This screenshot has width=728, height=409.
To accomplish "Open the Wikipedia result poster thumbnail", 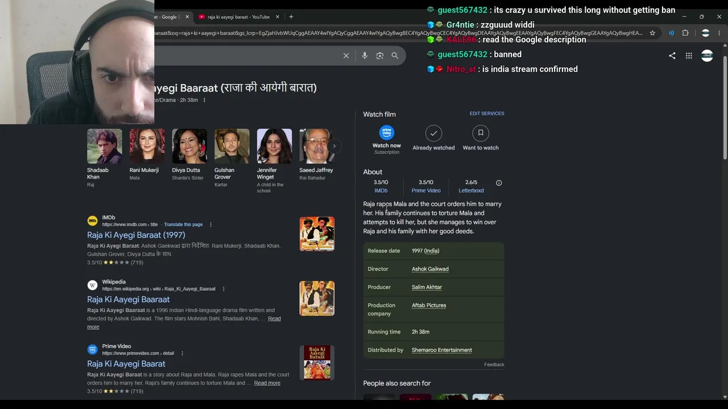I will click(x=317, y=298).
